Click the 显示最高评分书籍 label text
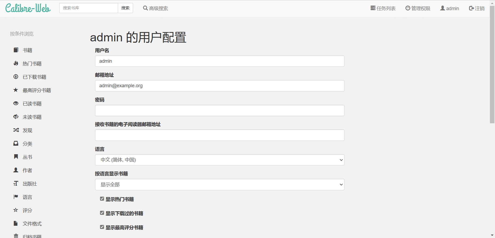The height and width of the screenshot is (238, 495). (124, 227)
